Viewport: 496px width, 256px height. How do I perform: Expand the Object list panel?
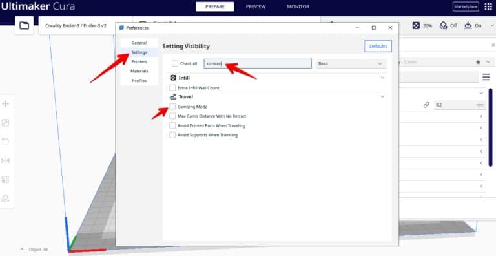[34, 250]
